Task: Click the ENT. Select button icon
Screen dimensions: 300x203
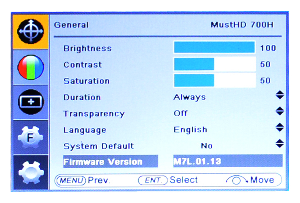Action: point(153,180)
